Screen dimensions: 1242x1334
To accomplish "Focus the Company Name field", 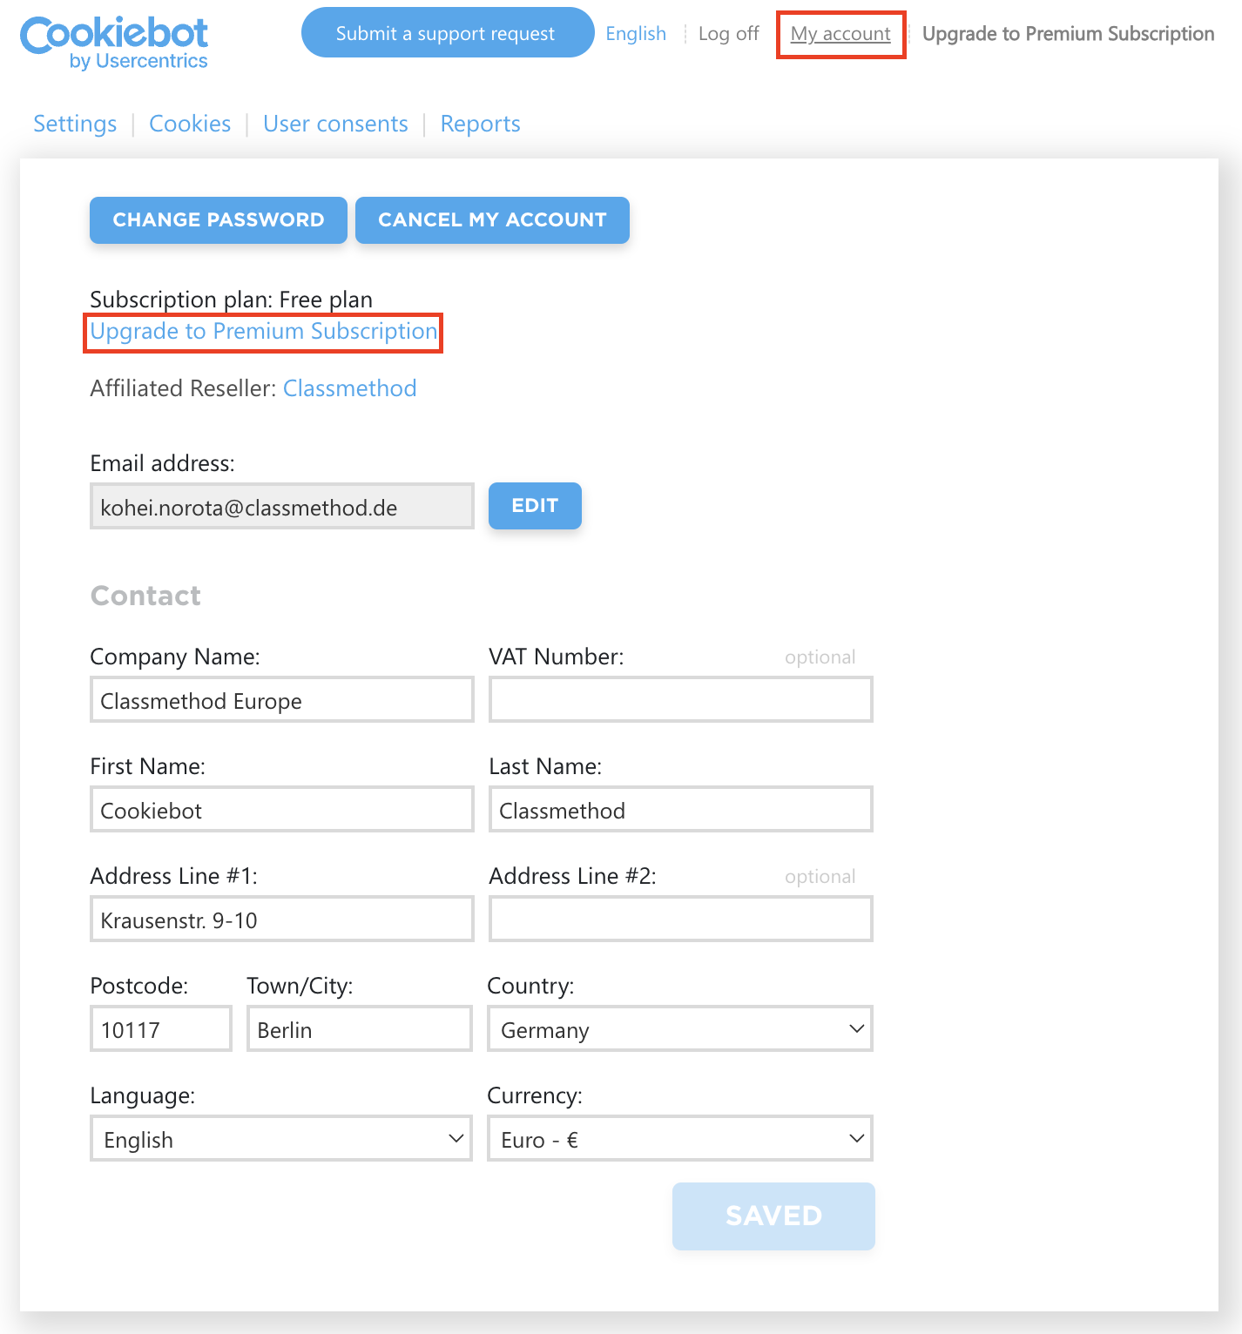I will [x=282, y=699].
